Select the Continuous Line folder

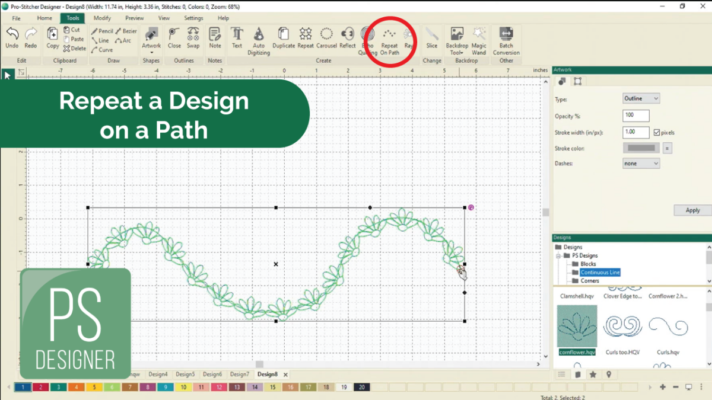click(596, 272)
